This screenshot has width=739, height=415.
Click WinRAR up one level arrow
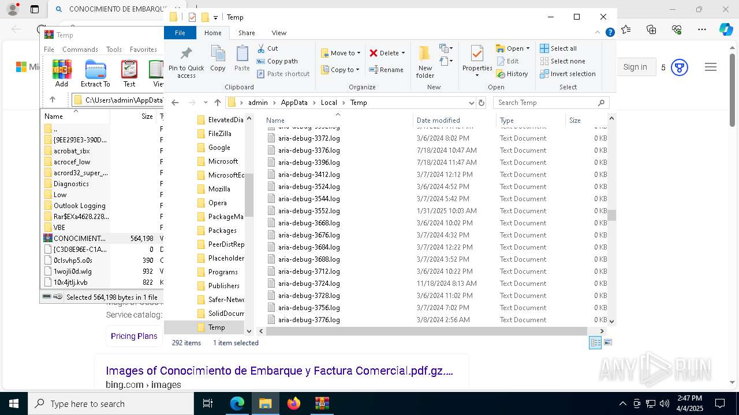tap(53, 100)
